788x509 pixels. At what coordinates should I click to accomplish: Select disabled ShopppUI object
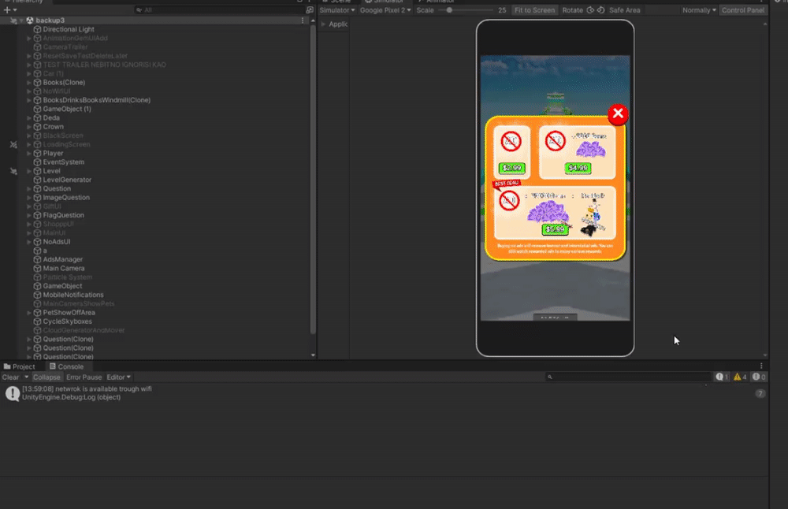click(x=58, y=224)
